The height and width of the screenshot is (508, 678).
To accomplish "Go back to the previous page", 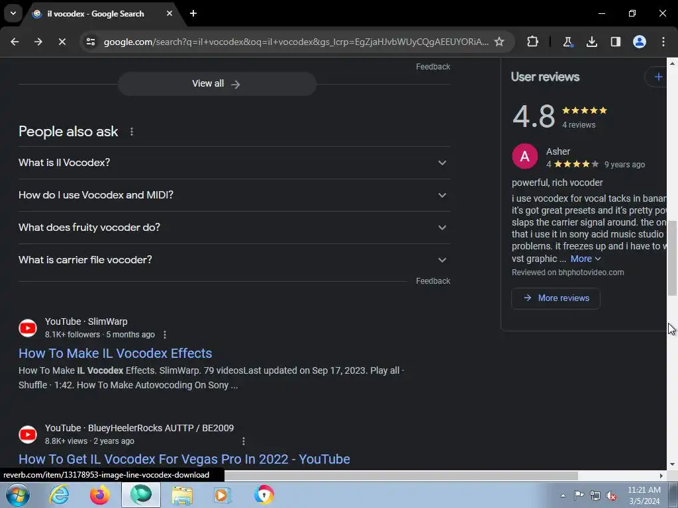I will coord(15,42).
